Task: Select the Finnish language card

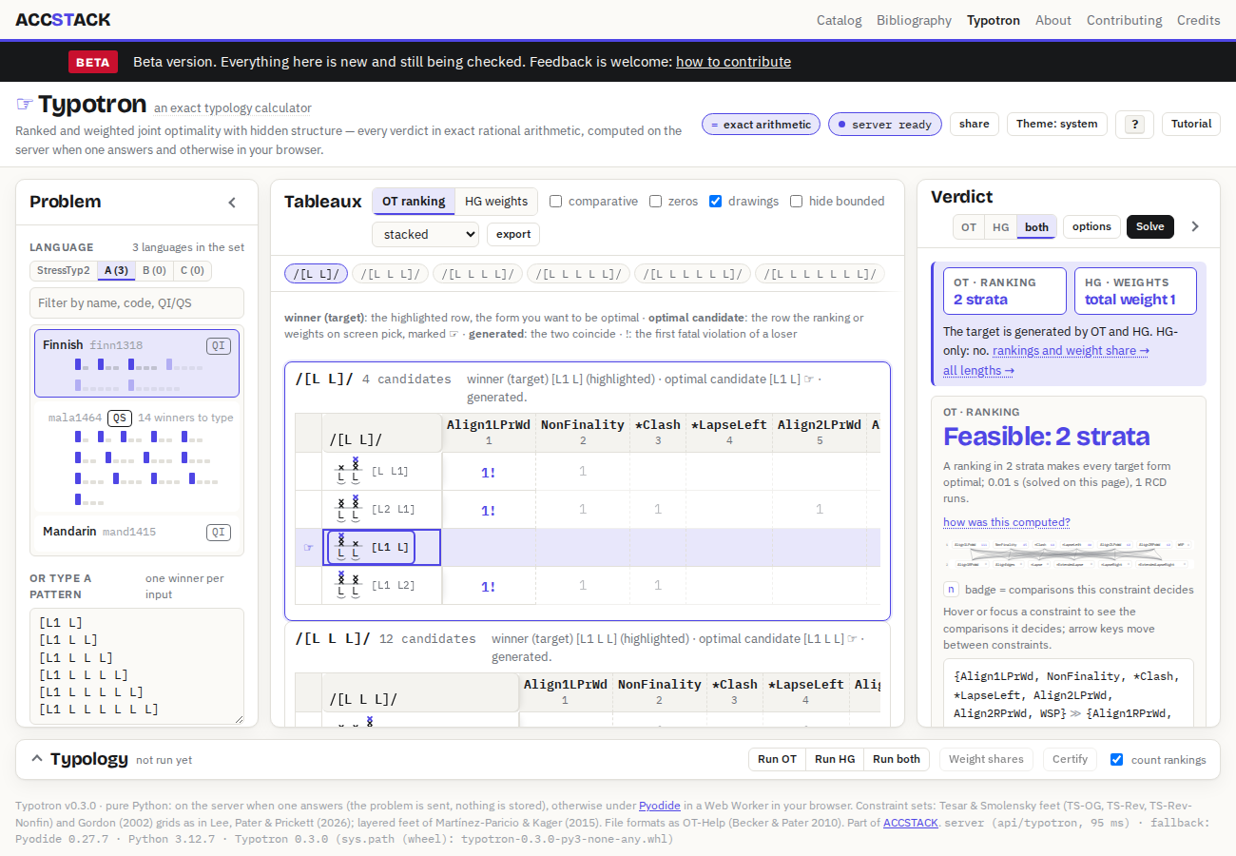Action: pos(137,363)
